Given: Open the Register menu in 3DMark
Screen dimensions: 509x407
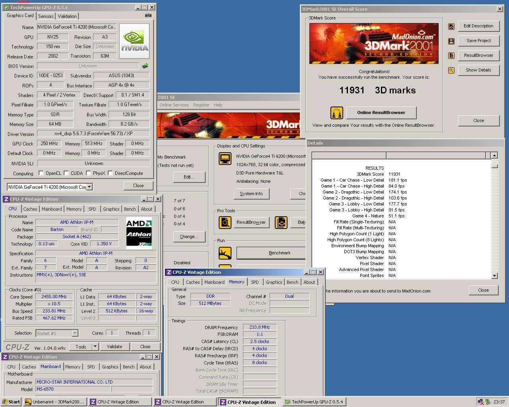Looking at the screenshot, I should pos(201,105).
